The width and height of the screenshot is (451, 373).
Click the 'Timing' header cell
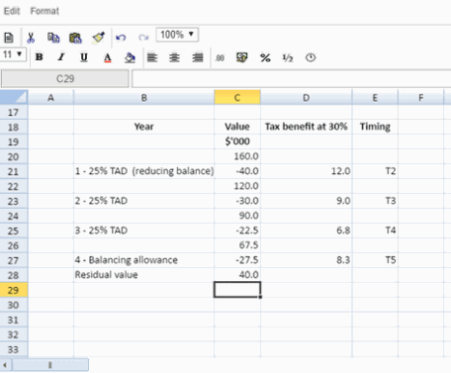375,127
